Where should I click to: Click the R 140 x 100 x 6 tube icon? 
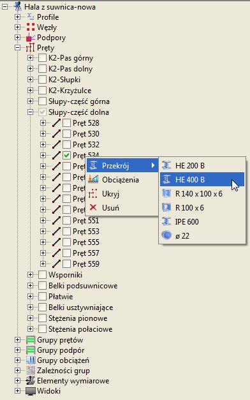tap(166, 193)
